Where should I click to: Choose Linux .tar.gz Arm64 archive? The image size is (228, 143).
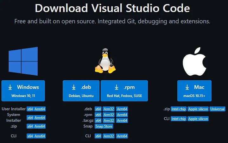click(122, 121)
